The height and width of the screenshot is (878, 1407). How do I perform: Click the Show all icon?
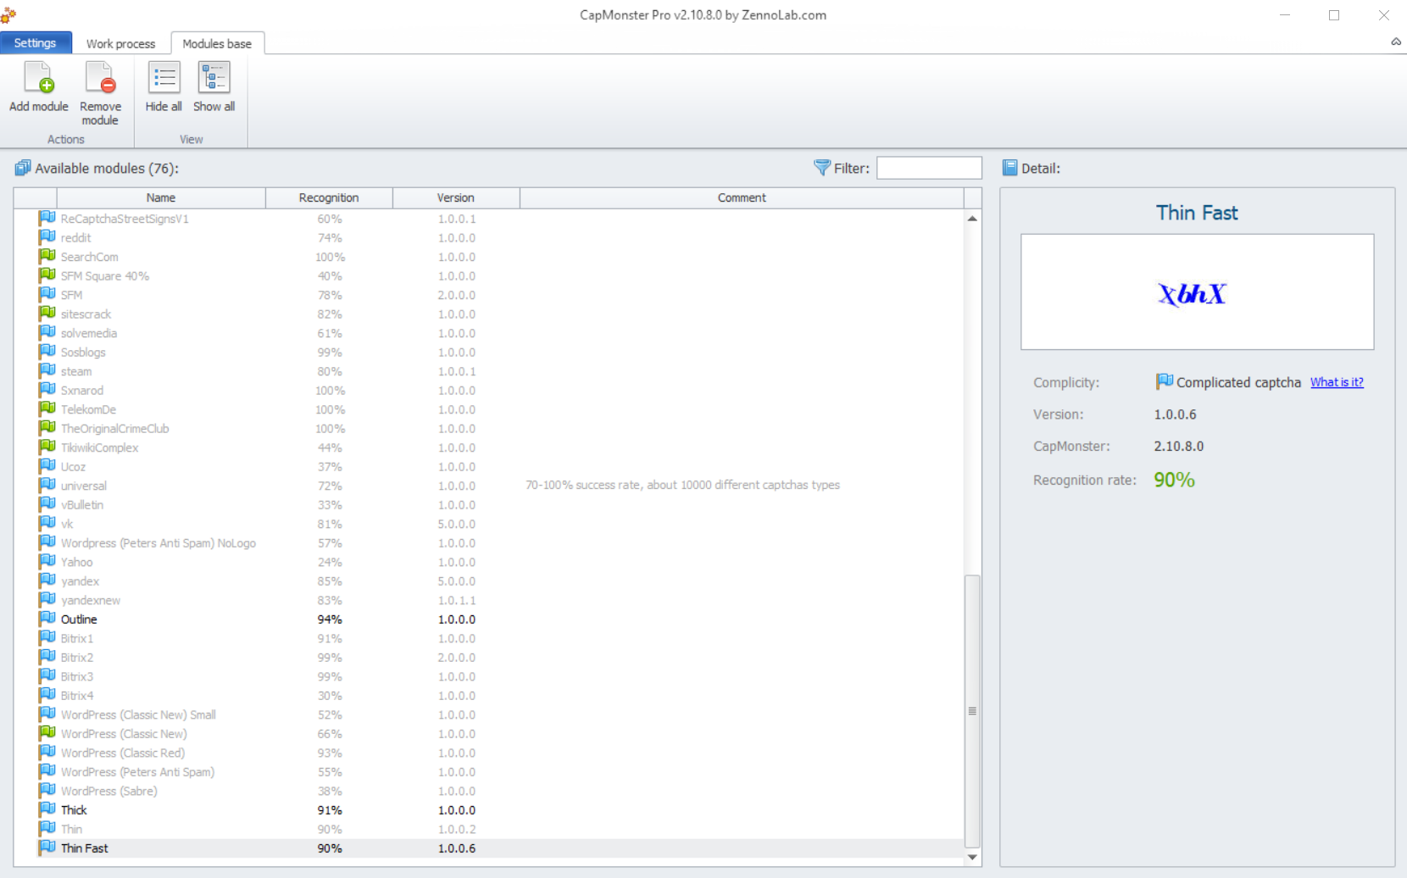214,78
